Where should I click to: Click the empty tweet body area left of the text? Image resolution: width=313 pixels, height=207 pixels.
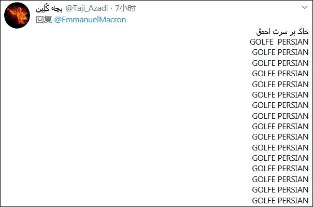pyautogui.click(x=124, y=116)
